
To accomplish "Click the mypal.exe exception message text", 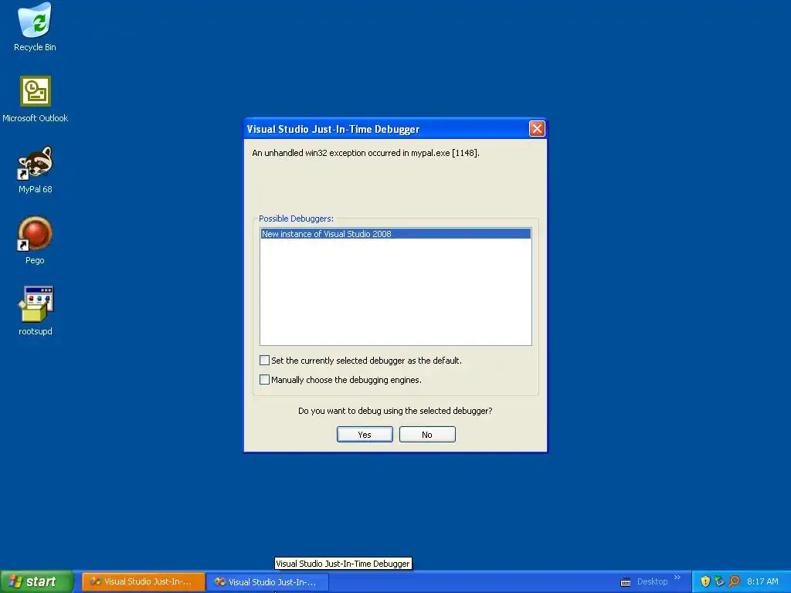I will coord(365,153).
